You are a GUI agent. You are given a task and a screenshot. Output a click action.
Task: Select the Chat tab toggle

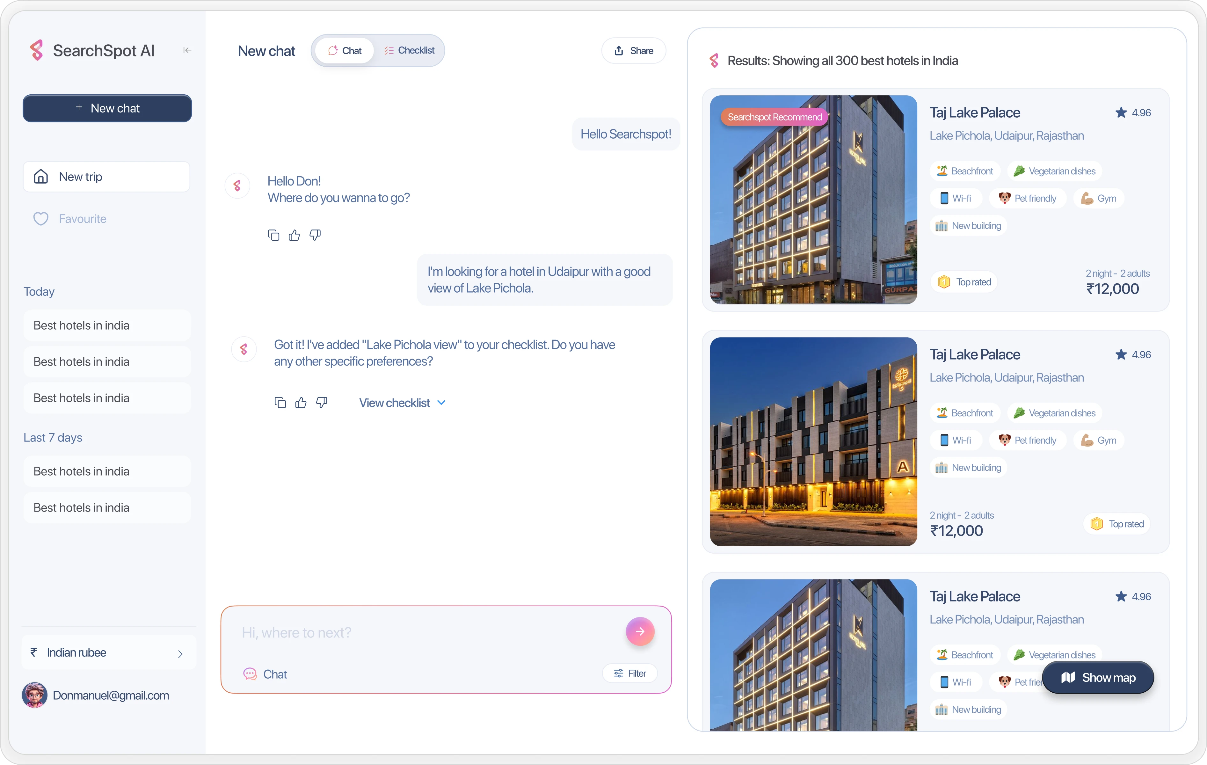coord(345,51)
